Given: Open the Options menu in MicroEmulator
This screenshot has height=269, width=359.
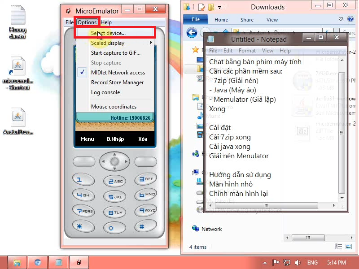Looking at the screenshot, I should [x=87, y=22].
